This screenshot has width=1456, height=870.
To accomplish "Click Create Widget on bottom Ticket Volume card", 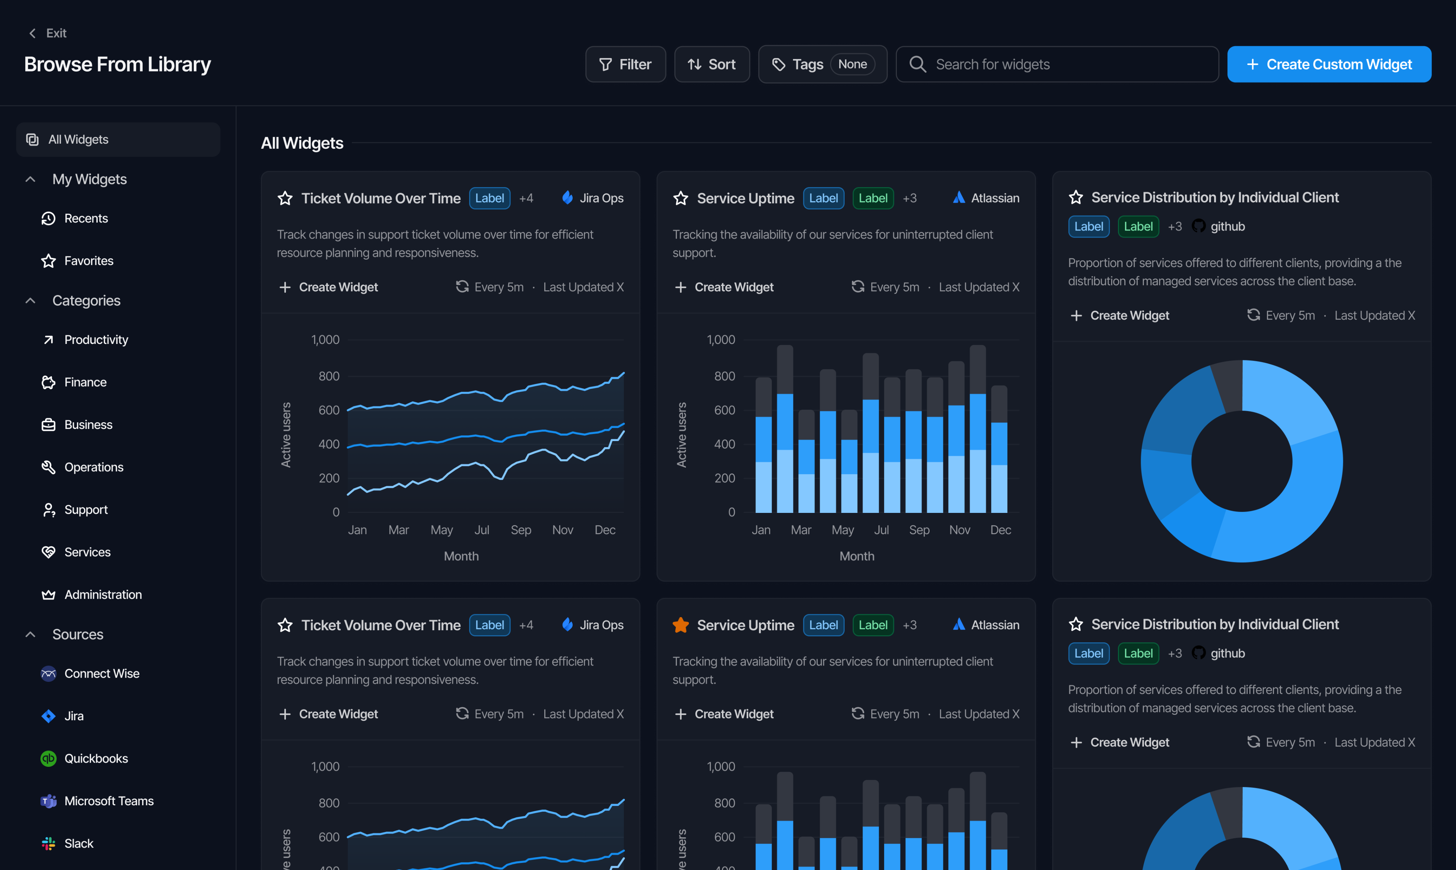I will (x=329, y=713).
